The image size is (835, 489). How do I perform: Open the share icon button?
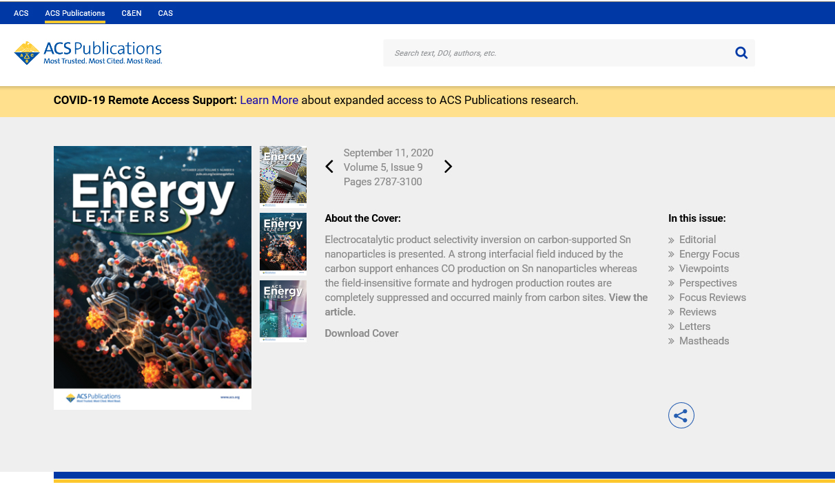pos(681,415)
